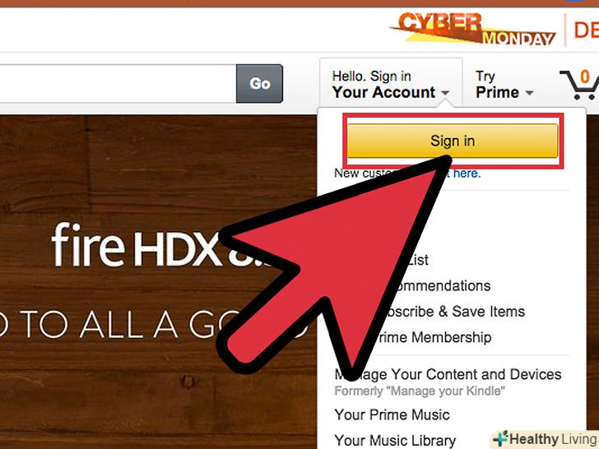Click the Try Prime label
The height and width of the screenshot is (449, 599).
497,85
